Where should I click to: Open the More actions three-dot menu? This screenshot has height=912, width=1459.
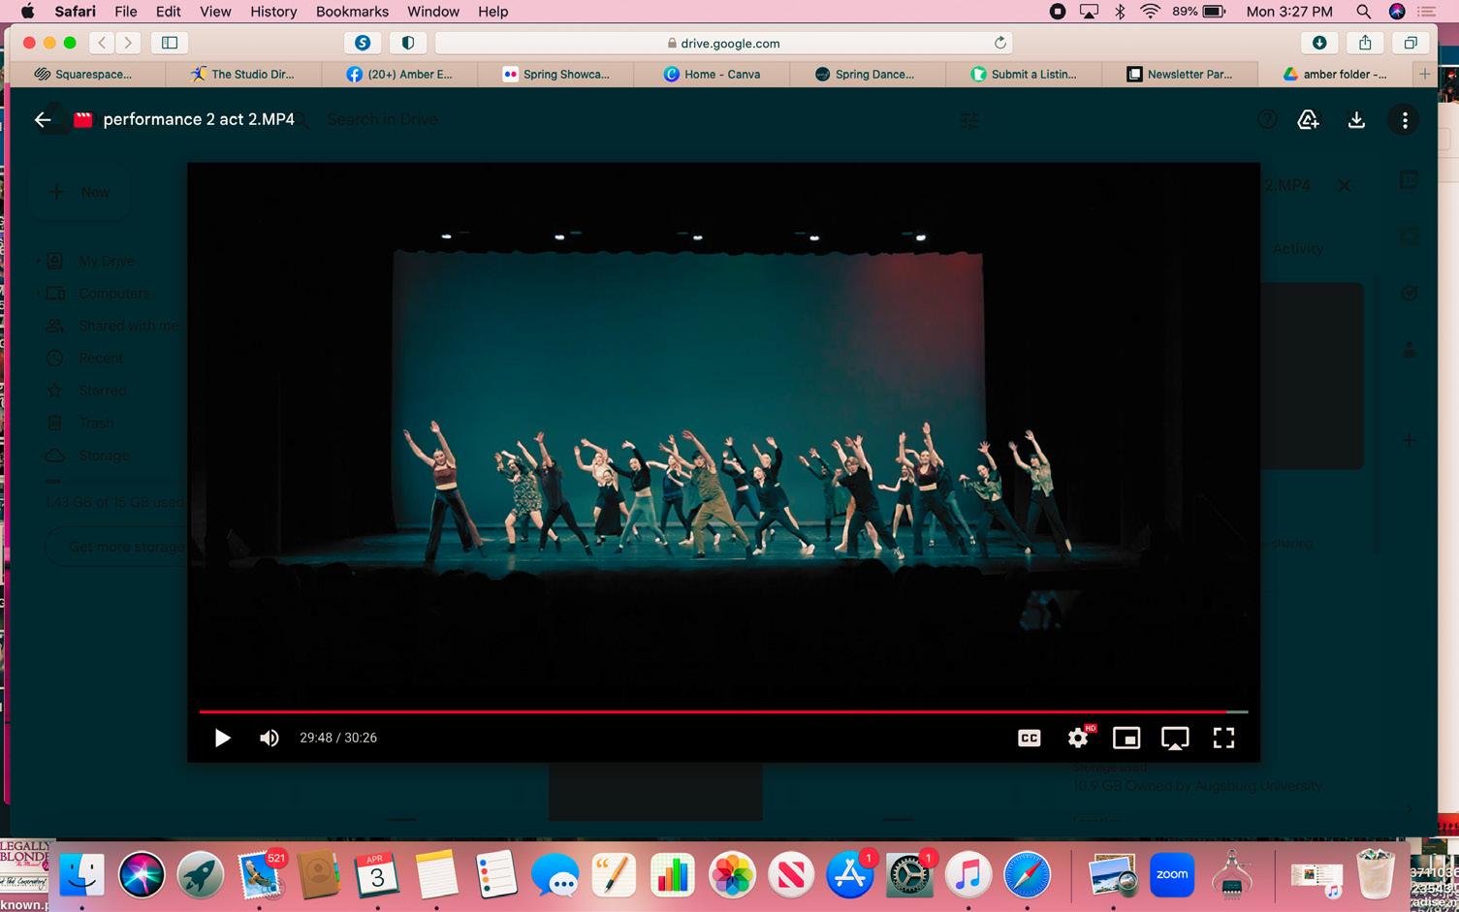1405,119
